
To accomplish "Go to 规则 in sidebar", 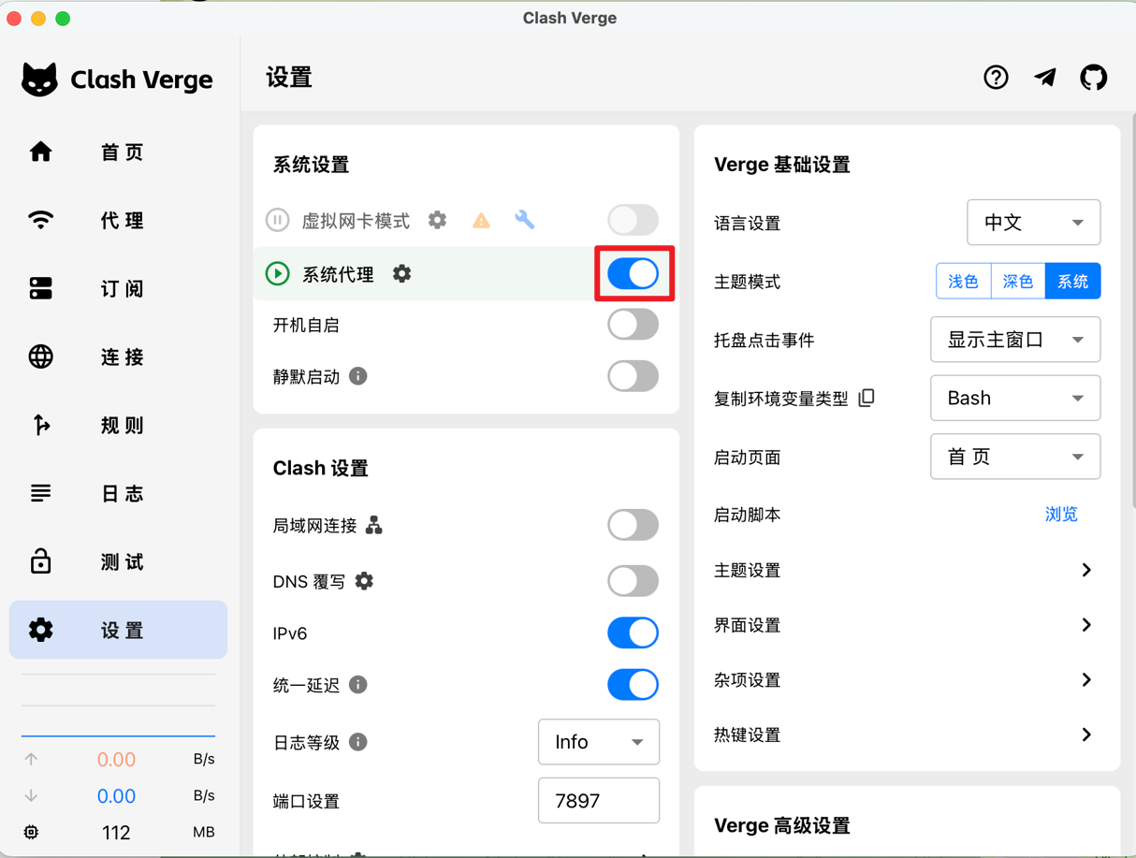I will (118, 425).
